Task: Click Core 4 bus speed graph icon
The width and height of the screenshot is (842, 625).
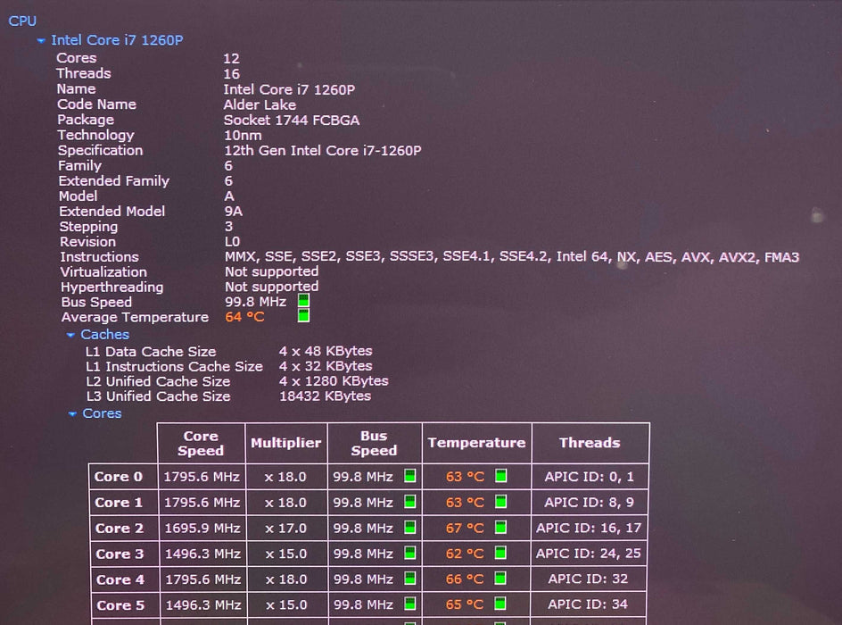Action: click(x=409, y=579)
